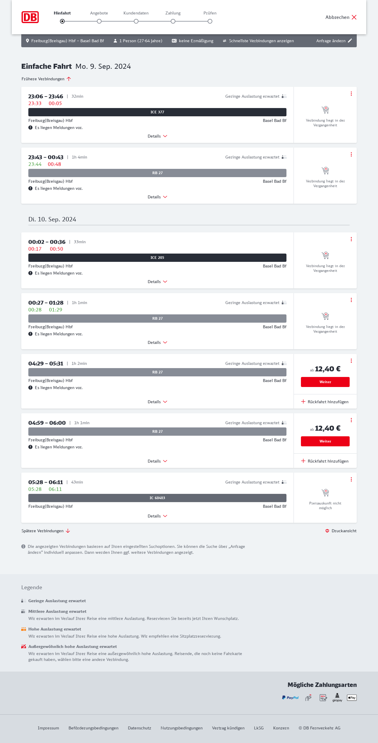Screen dimensions: 378x743
Task: Click the DB logo
Action: 30,17
